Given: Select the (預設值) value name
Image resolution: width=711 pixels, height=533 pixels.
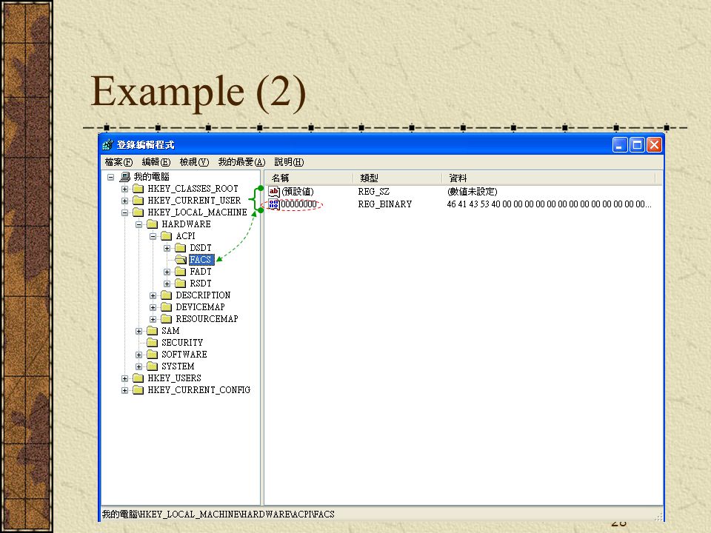Looking at the screenshot, I should (298, 192).
